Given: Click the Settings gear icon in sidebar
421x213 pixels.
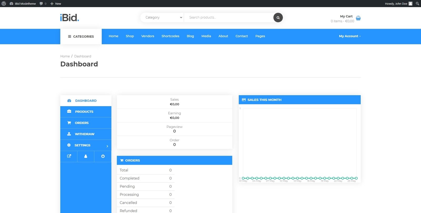Looking at the screenshot, I should [x=69, y=145].
